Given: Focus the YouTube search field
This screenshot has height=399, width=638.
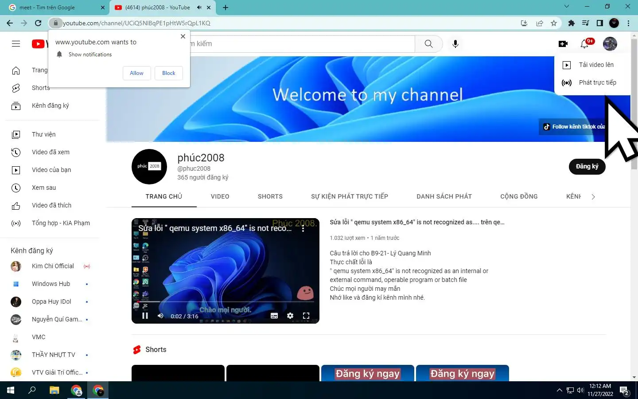Looking at the screenshot, I should point(303,43).
